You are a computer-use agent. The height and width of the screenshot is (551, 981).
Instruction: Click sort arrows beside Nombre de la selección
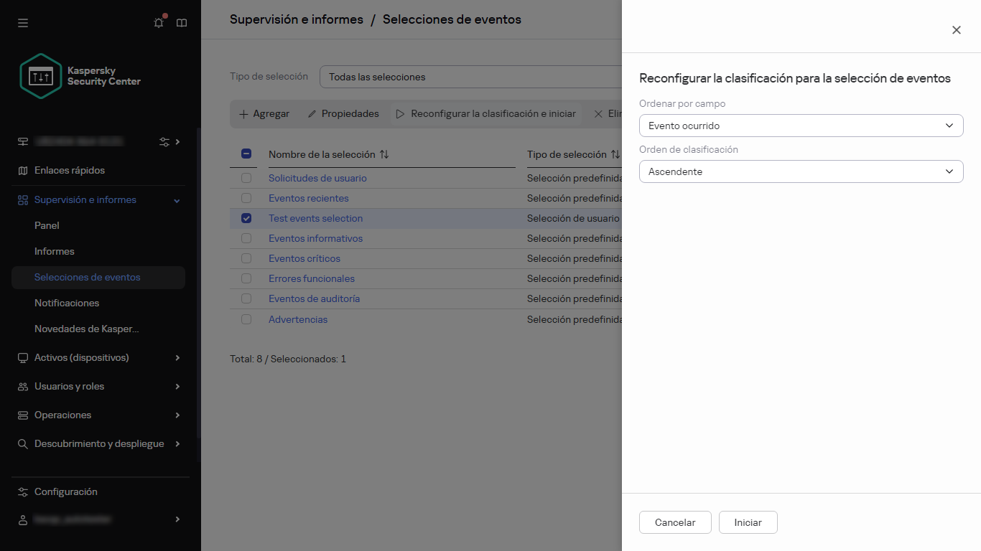point(384,154)
